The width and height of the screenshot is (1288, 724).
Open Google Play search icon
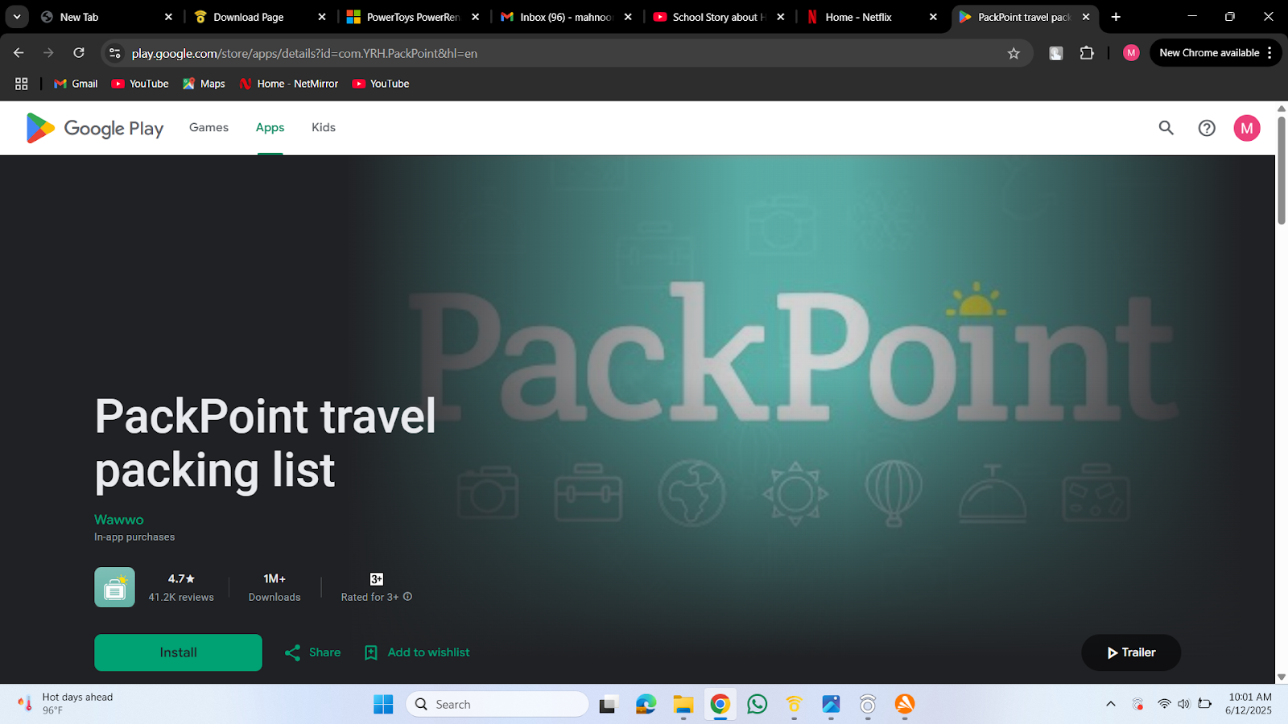pyautogui.click(x=1166, y=128)
